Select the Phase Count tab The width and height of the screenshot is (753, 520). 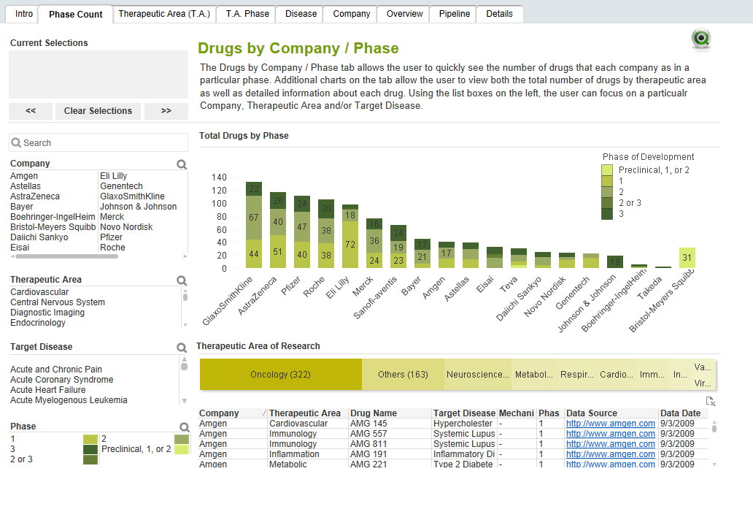[x=75, y=15]
